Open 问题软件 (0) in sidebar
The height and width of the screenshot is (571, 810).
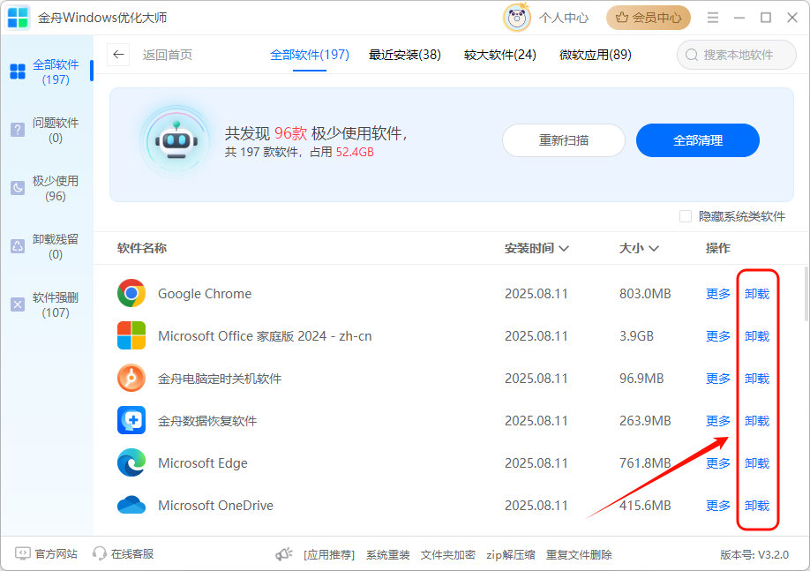coord(47,131)
